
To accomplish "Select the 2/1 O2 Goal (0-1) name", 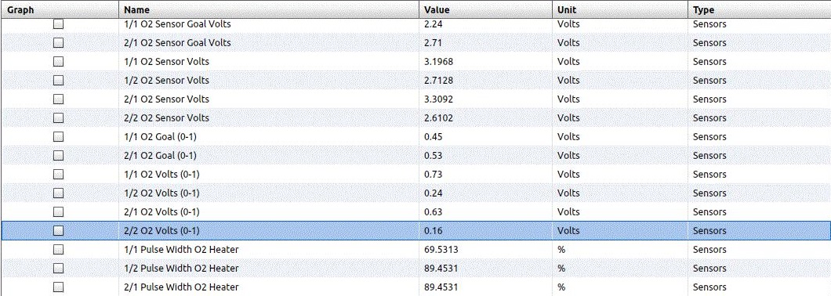I will pyautogui.click(x=160, y=156).
